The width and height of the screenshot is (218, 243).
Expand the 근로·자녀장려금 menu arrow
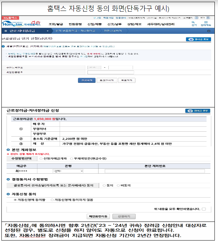click(x=48, y=31)
